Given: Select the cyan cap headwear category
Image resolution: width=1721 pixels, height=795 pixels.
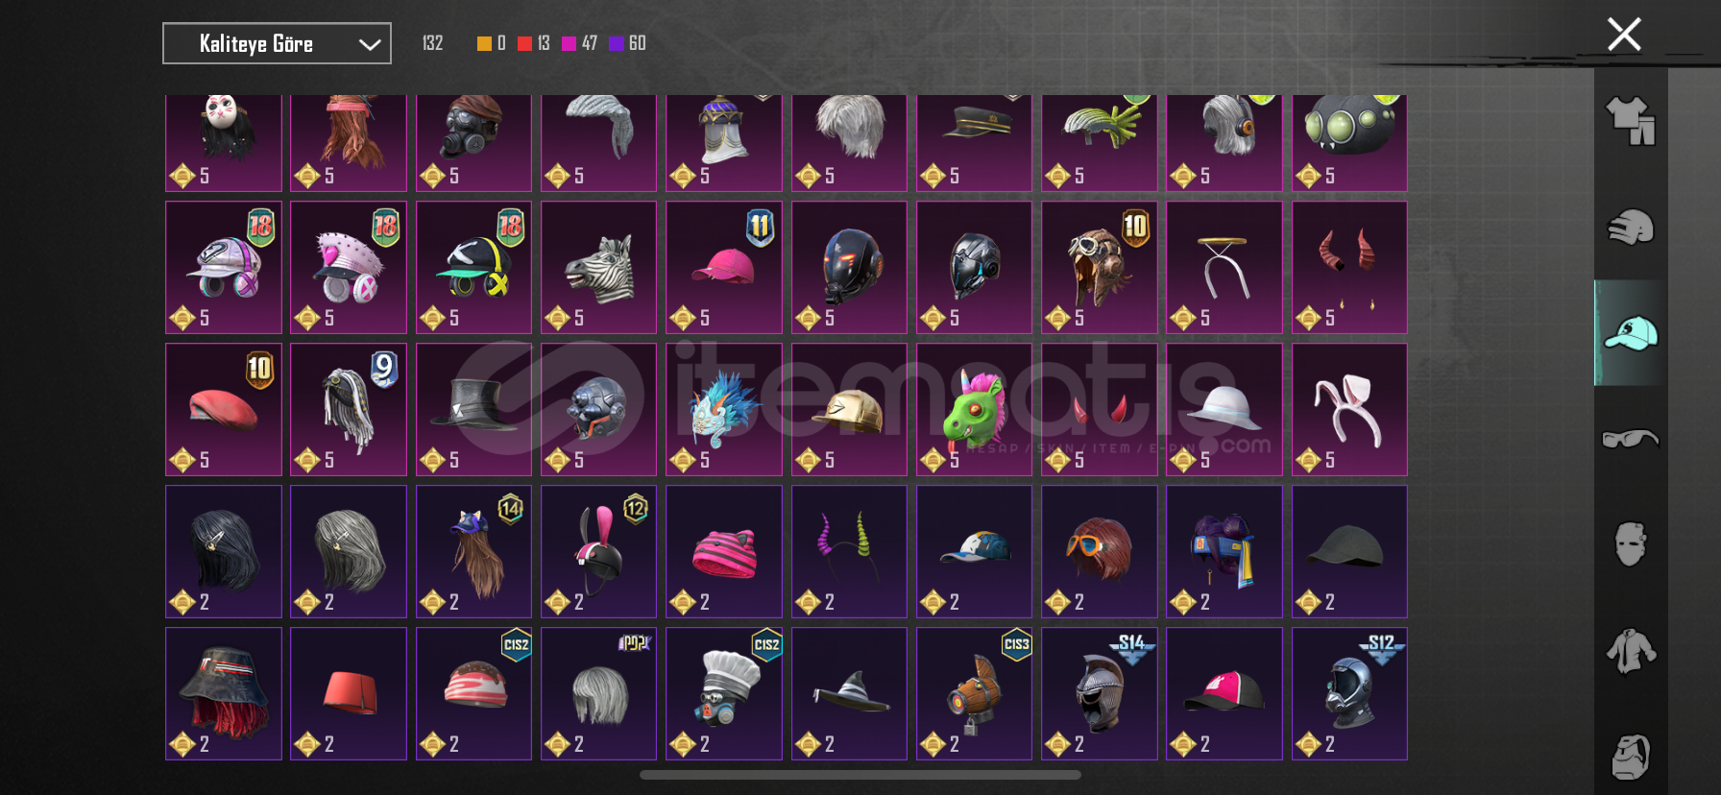Looking at the screenshot, I should pyautogui.click(x=1631, y=333).
